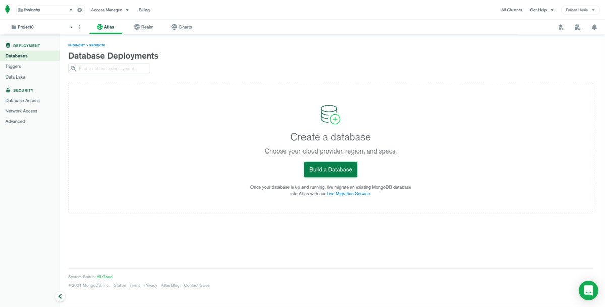This screenshot has width=605, height=307.
Task: Open the Project0 project selector
Action: point(42,27)
